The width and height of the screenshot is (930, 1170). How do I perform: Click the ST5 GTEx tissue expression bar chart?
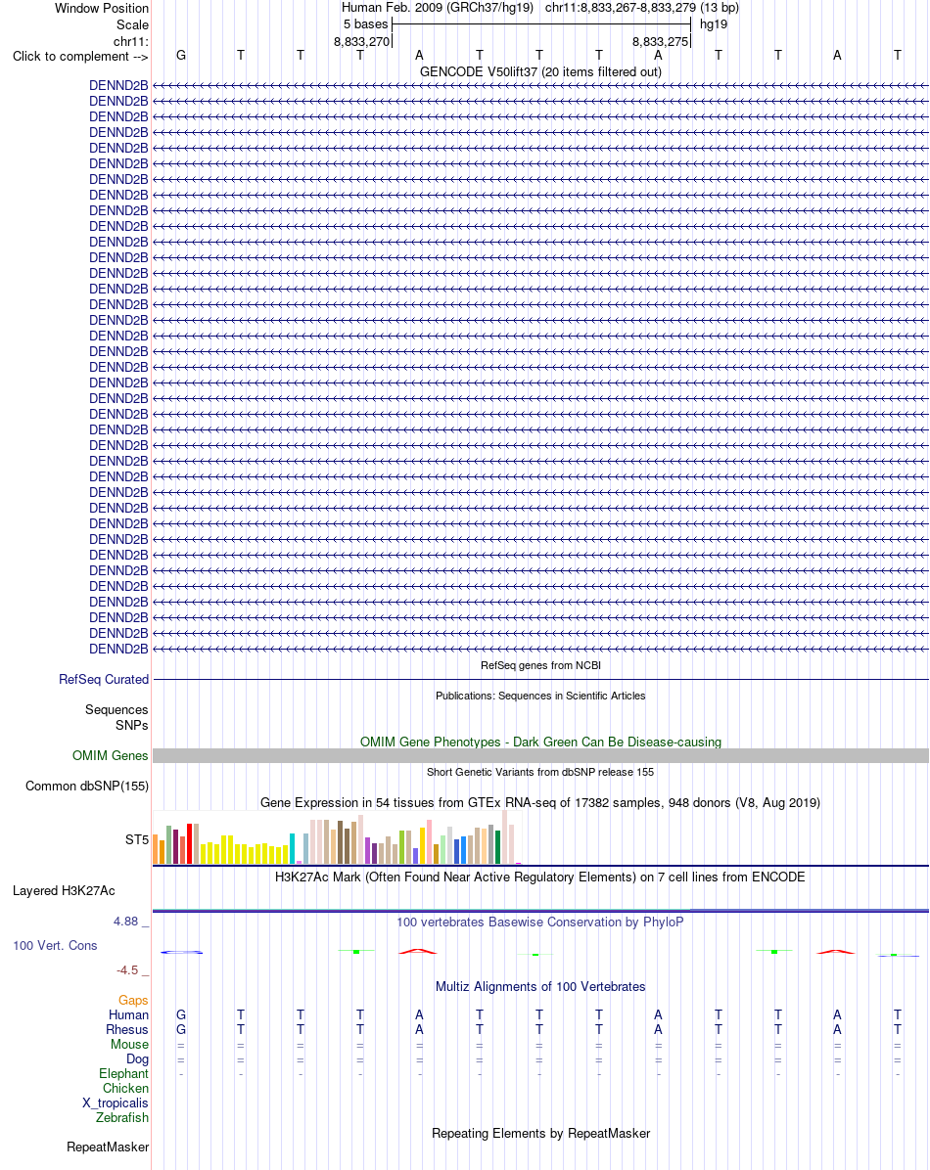pos(337,837)
